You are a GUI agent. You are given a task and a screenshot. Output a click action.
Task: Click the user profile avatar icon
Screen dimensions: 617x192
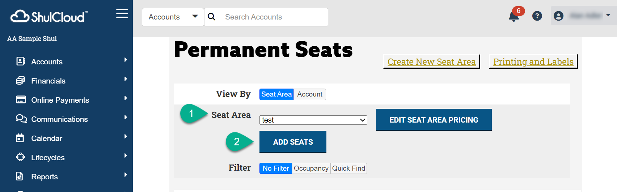click(x=558, y=16)
